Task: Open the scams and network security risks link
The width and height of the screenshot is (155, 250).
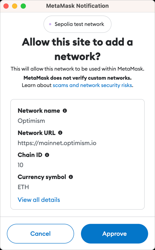Action: pyautogui.click(x=92, y=85)
